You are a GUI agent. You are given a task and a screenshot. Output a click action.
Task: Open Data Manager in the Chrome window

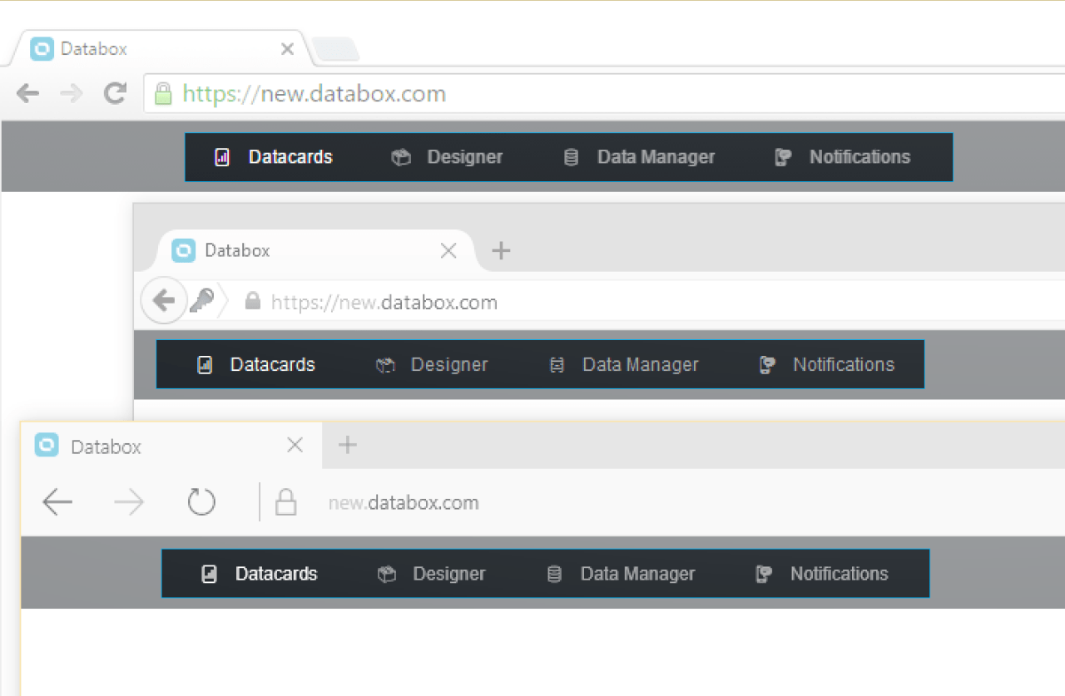pos(656,157)
